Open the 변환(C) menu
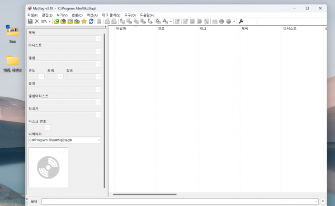This screenshot has height=206, width=335. pos(77,15)
